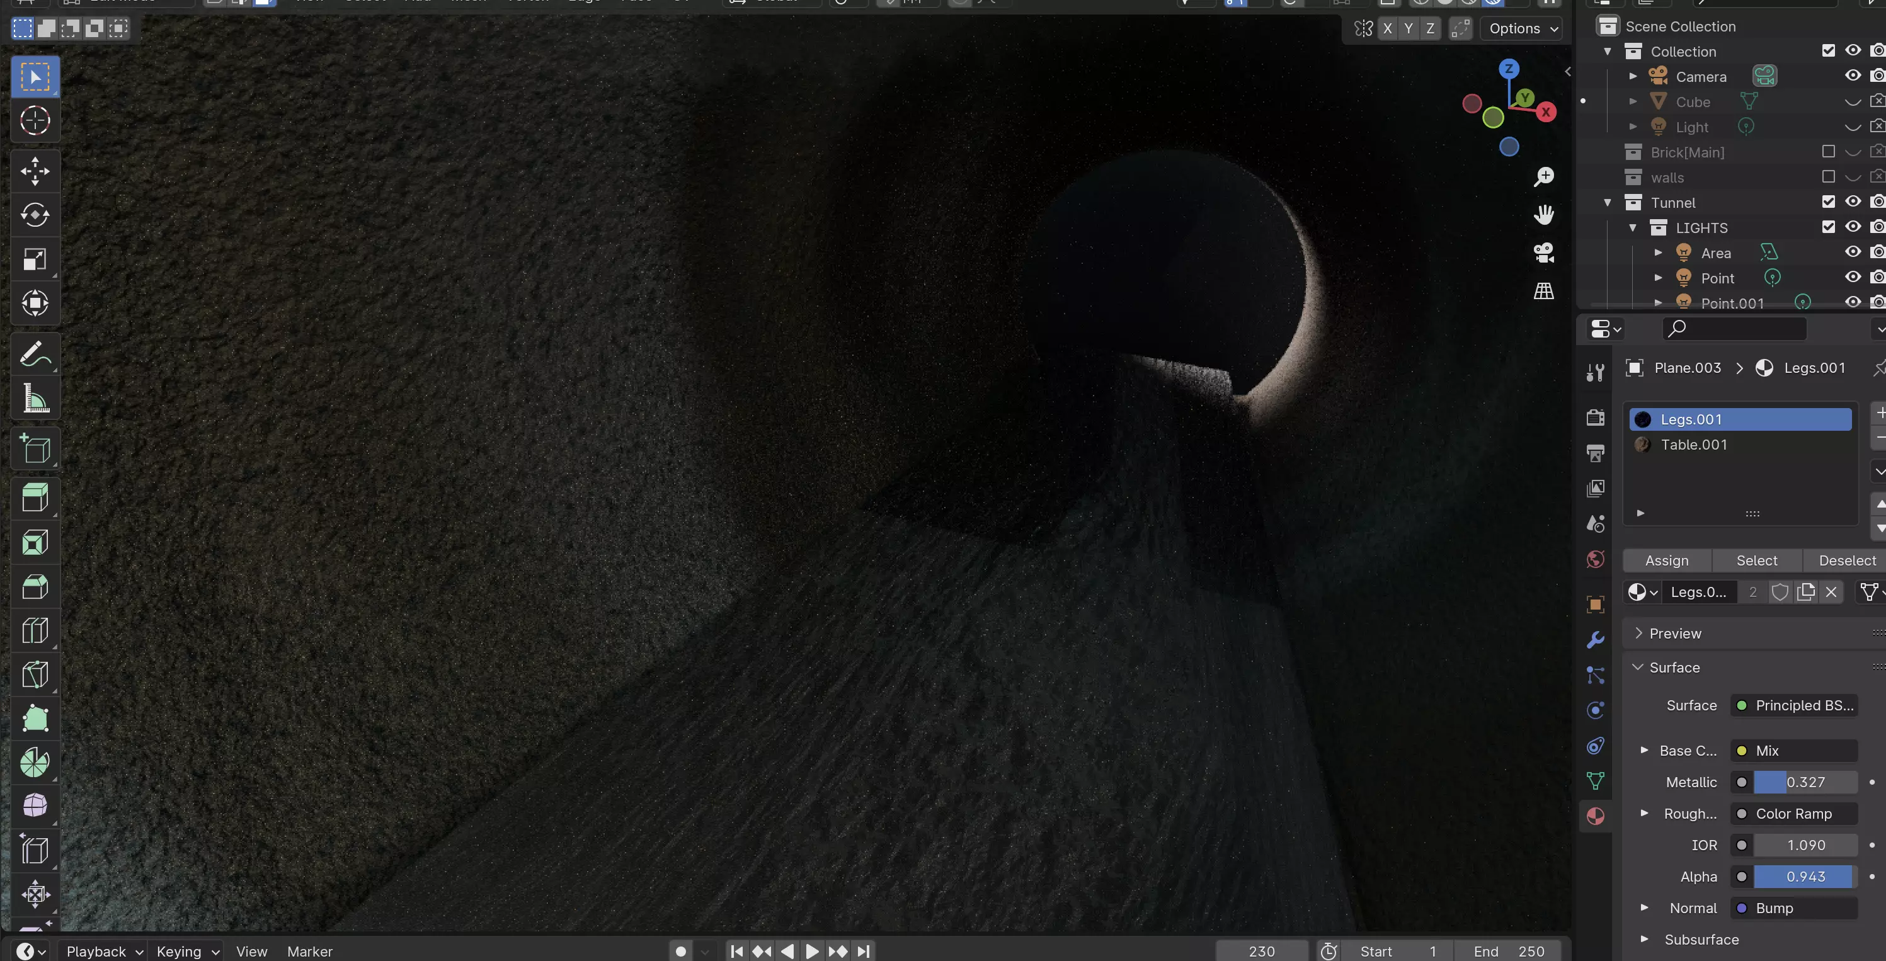The height and width of the screenshot is (961, 1886).
Task: Select the Extrude Region tool
Action: point(35,498)
